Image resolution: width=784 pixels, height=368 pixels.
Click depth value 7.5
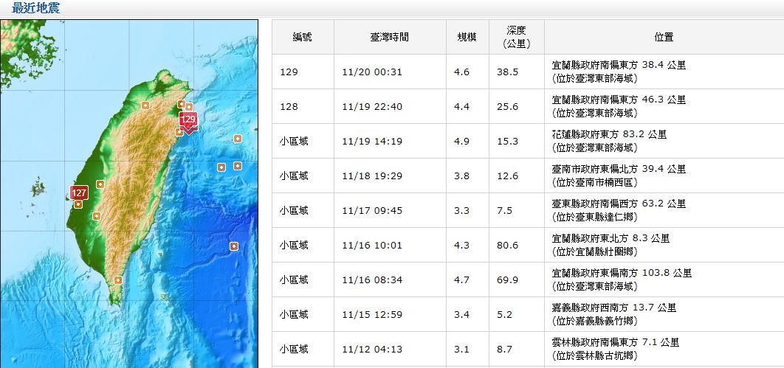point(504,211)
